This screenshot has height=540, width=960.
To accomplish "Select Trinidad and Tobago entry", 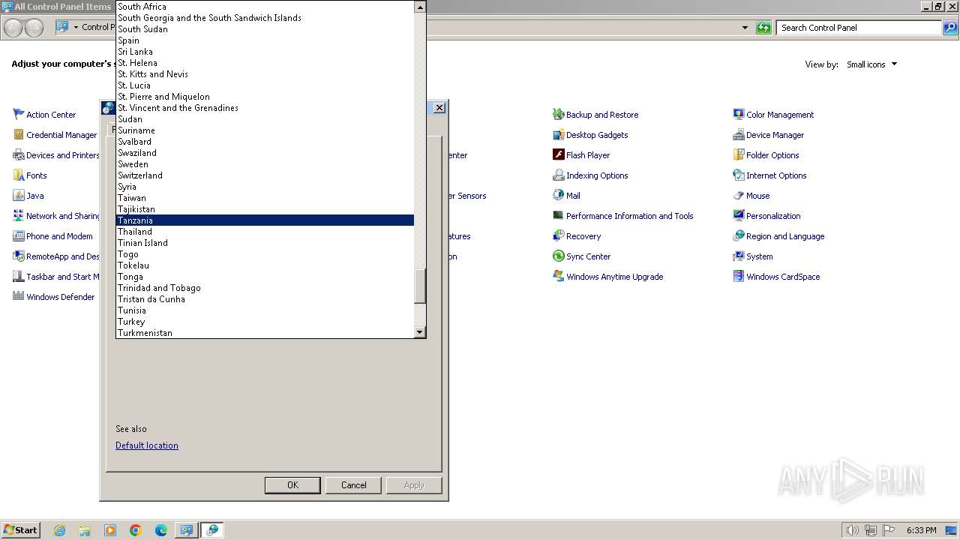I will click(265, 287).
